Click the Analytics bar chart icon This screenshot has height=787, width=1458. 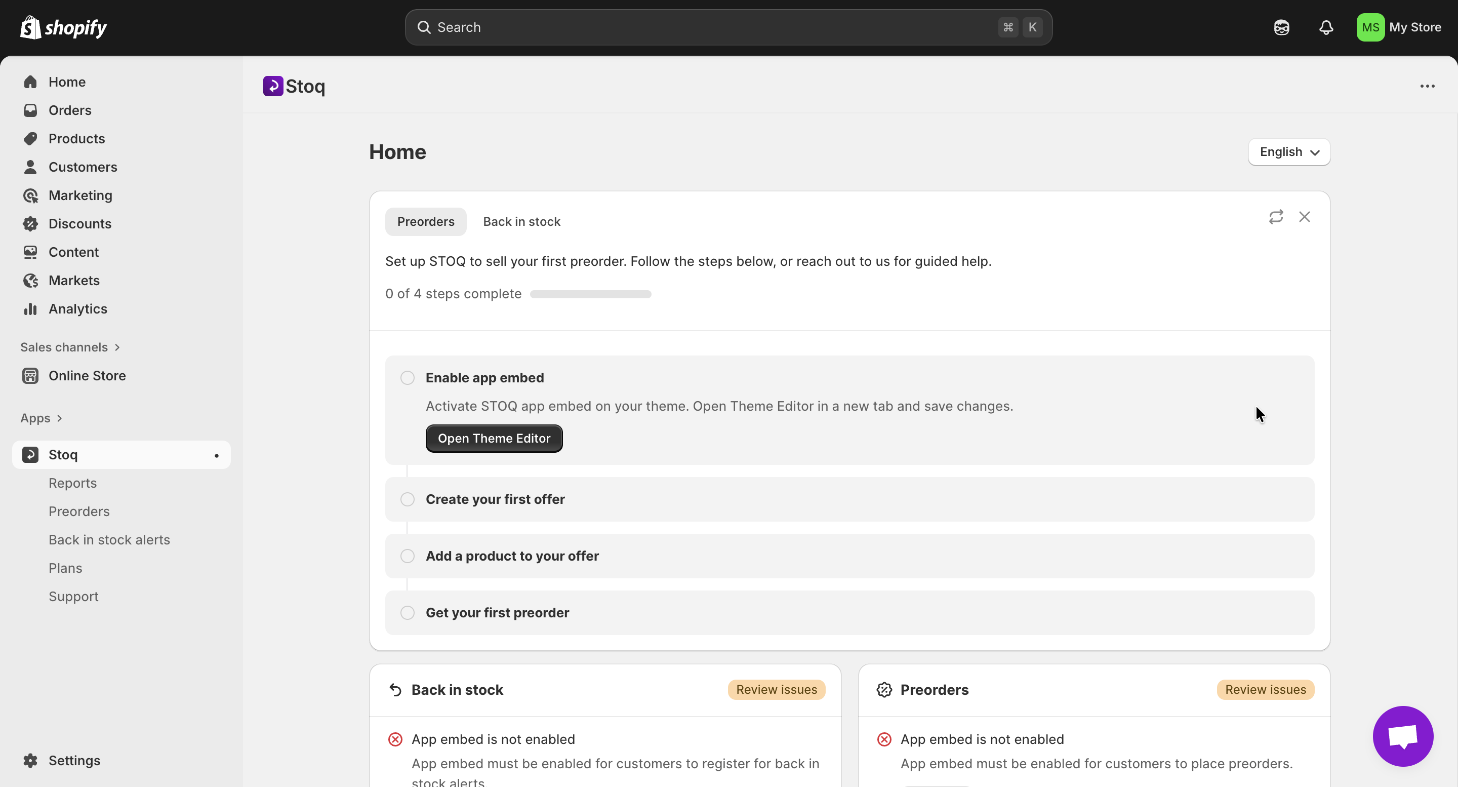click(x=30, y=308)
